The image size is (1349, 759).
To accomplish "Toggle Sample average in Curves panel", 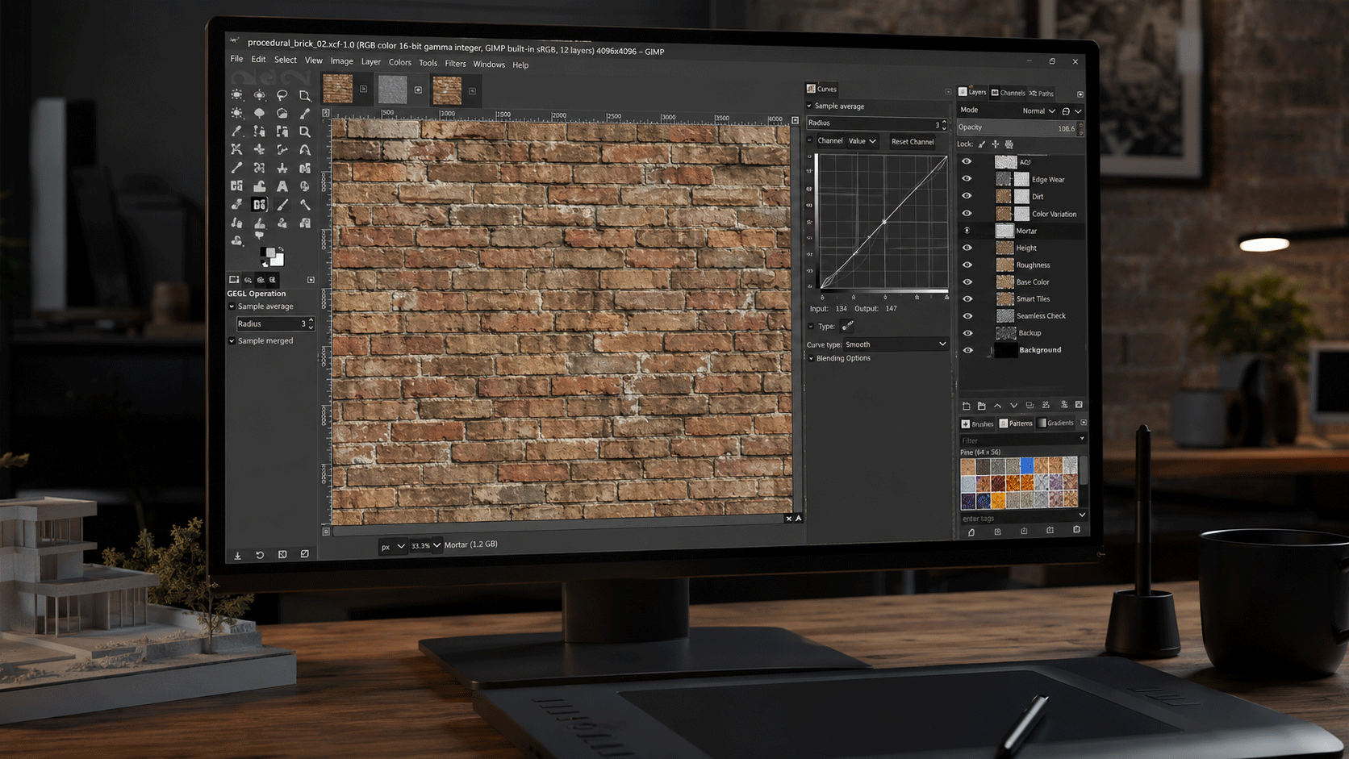I will point(809,106).
